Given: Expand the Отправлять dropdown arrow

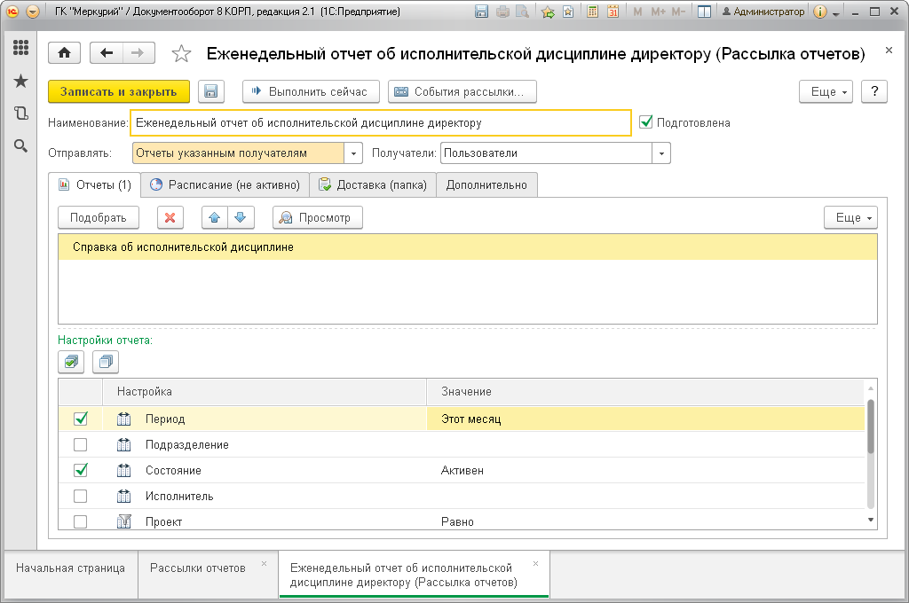Looking at the screenshot, I should tap(353, 153).
